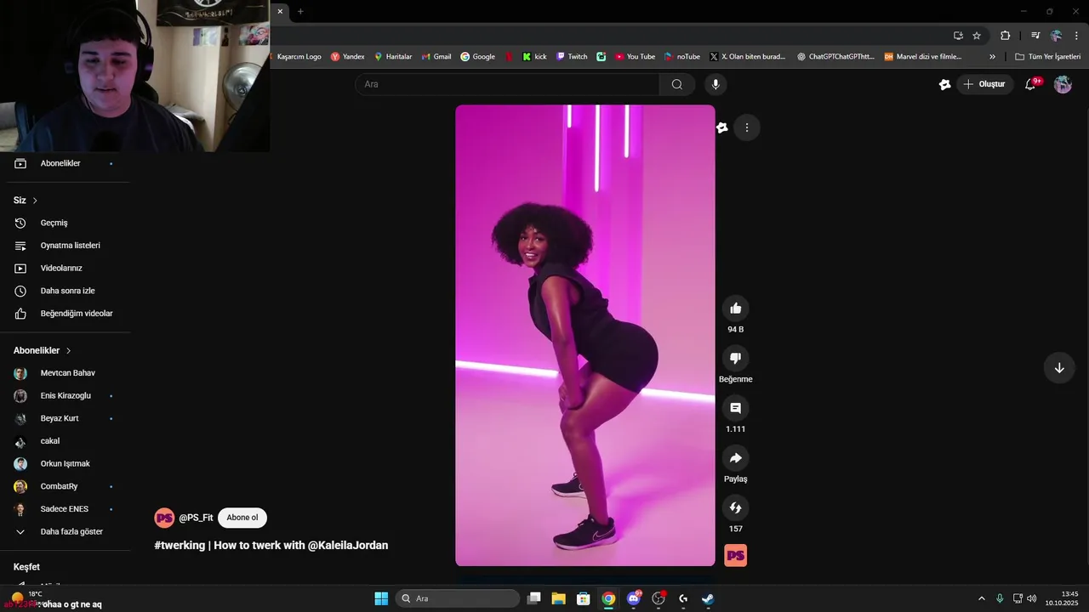Expand the Siz section chevron

(35, 201)
